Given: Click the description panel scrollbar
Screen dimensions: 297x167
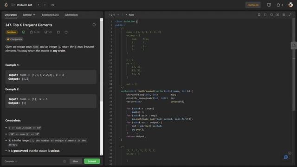Looking at the screenshot, I should [102, 61].
